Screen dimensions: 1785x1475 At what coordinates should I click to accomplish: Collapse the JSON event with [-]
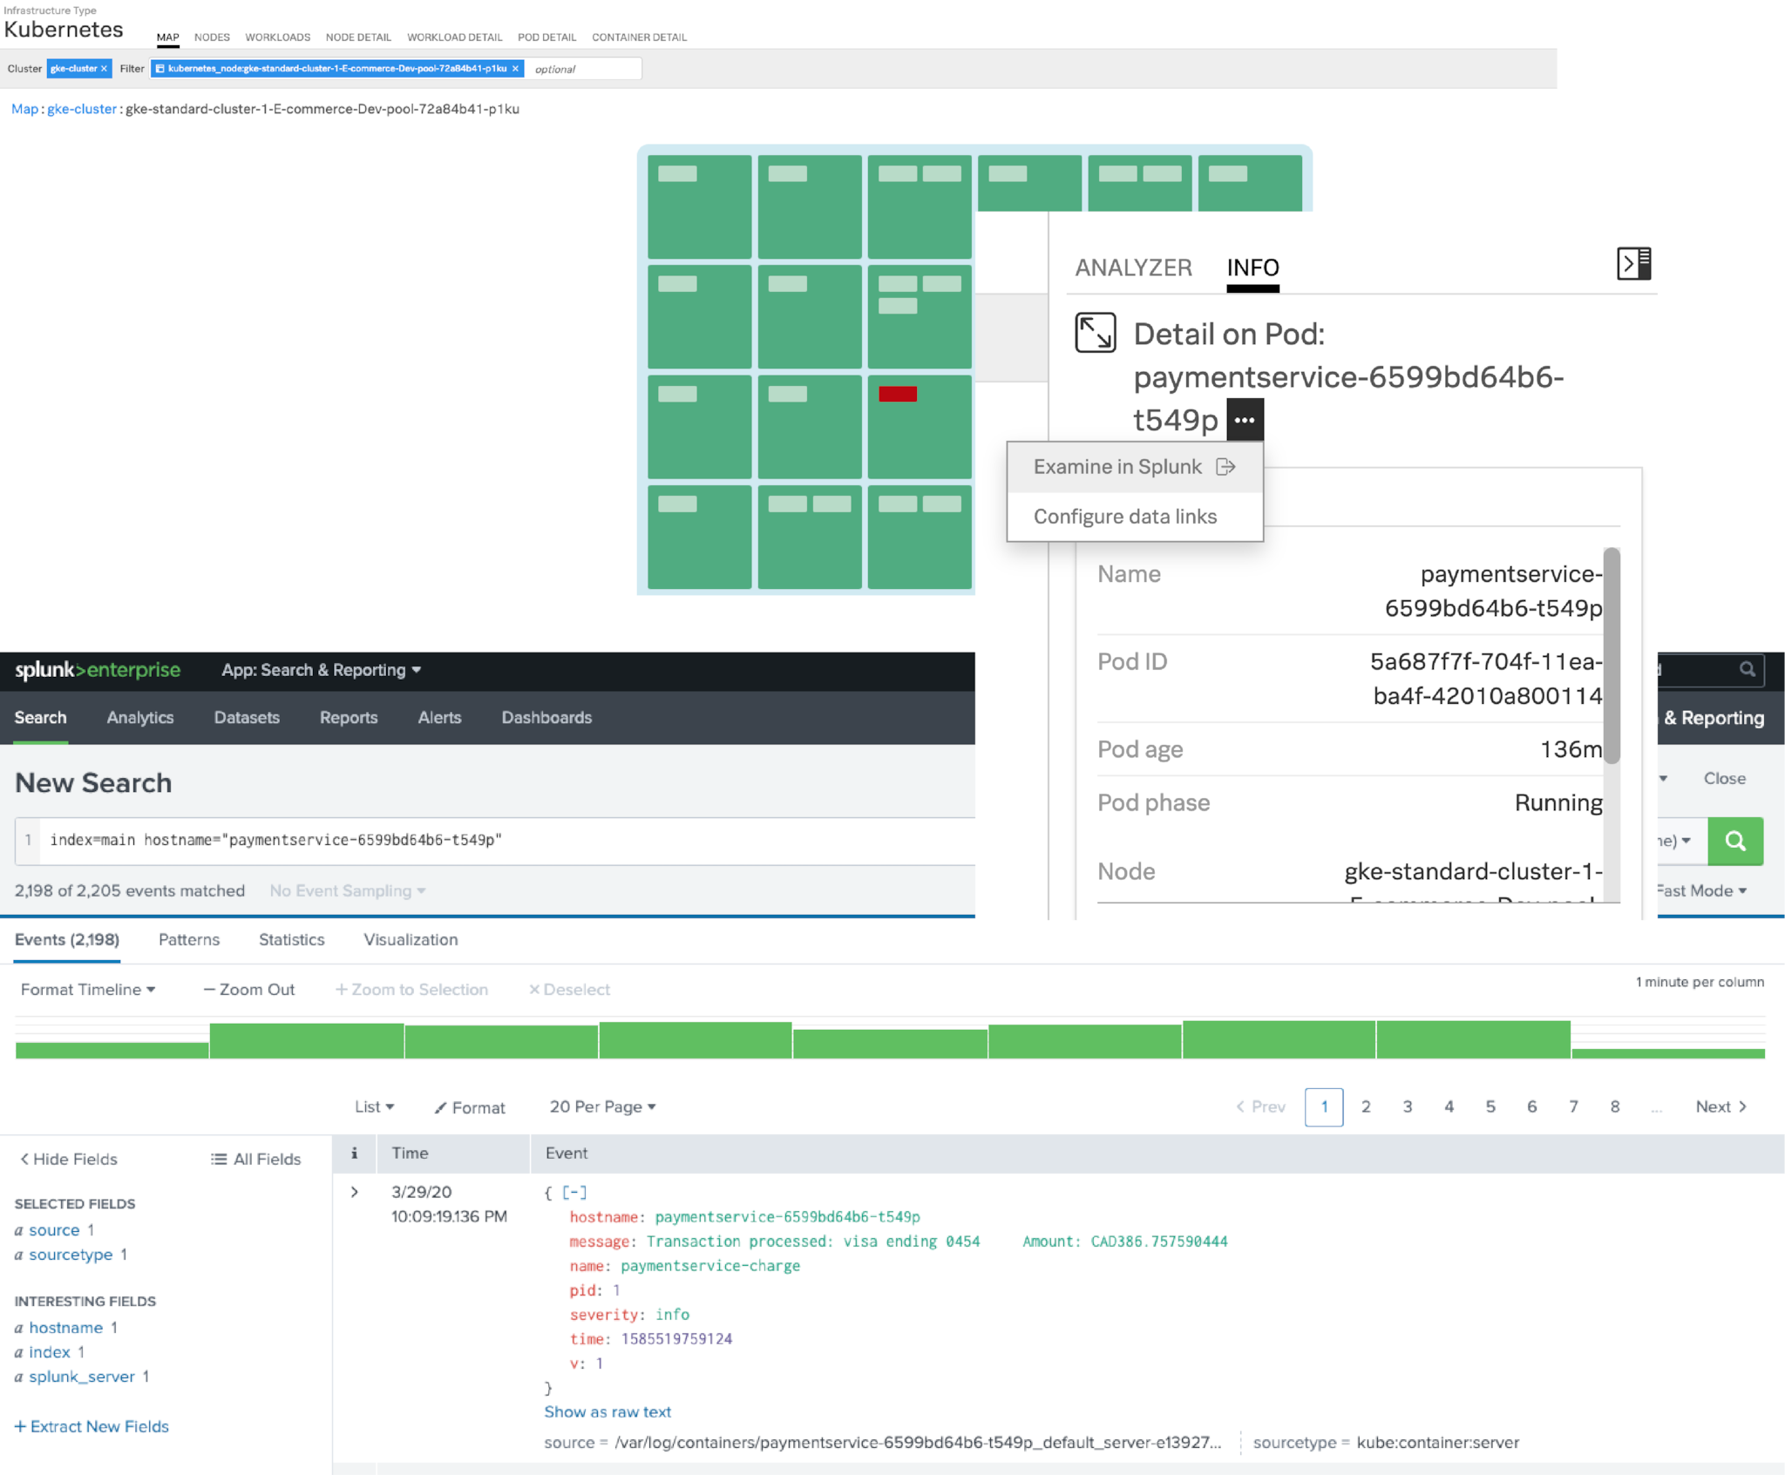click(574, 1193)
